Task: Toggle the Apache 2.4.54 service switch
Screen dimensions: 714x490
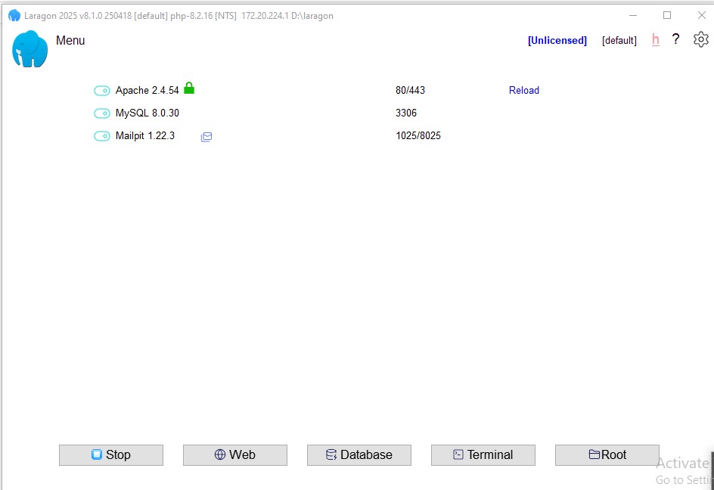Action: pos(102,91)
